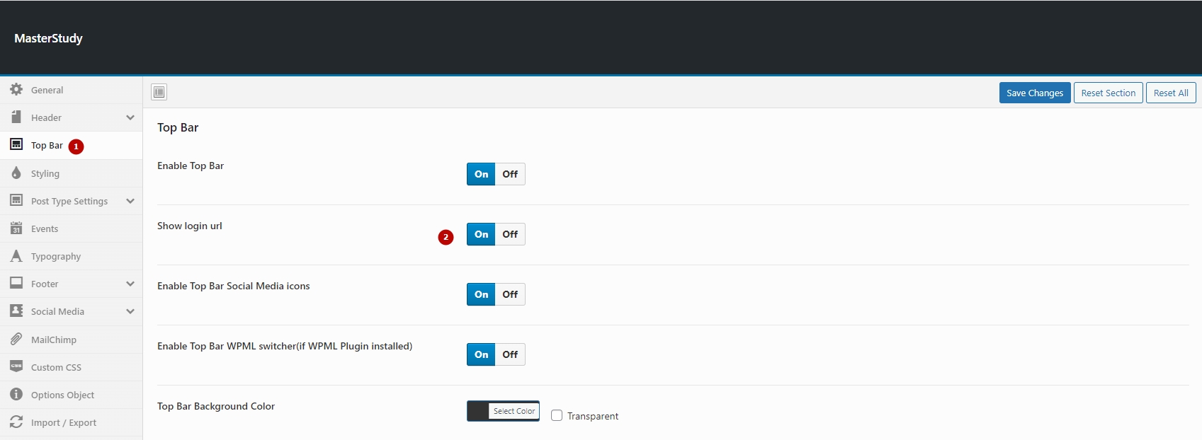Disable Top Bar Social Media icons
Image resolution: width=1202 pixels, height=440 pixels.
(510, 294)
